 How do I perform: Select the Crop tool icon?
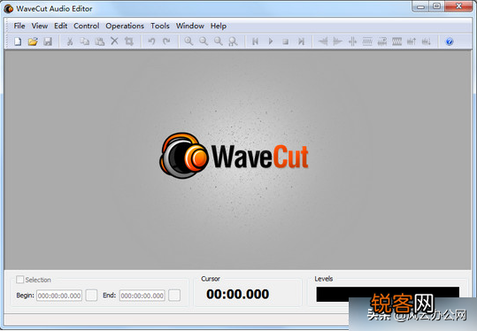pyautogui.click(x=129, y=41)
